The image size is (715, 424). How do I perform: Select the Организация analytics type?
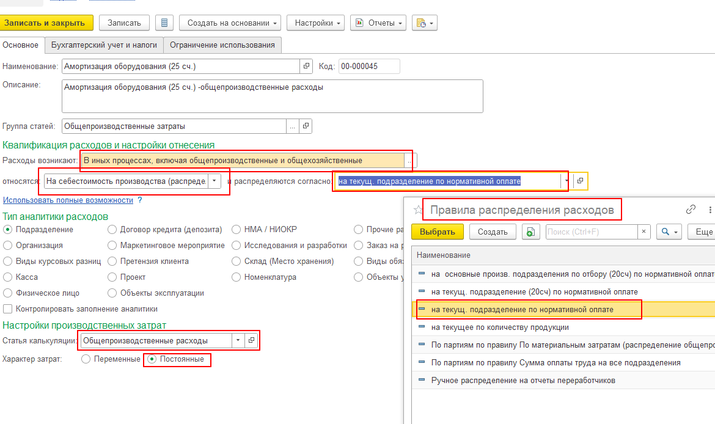[8, 245]
